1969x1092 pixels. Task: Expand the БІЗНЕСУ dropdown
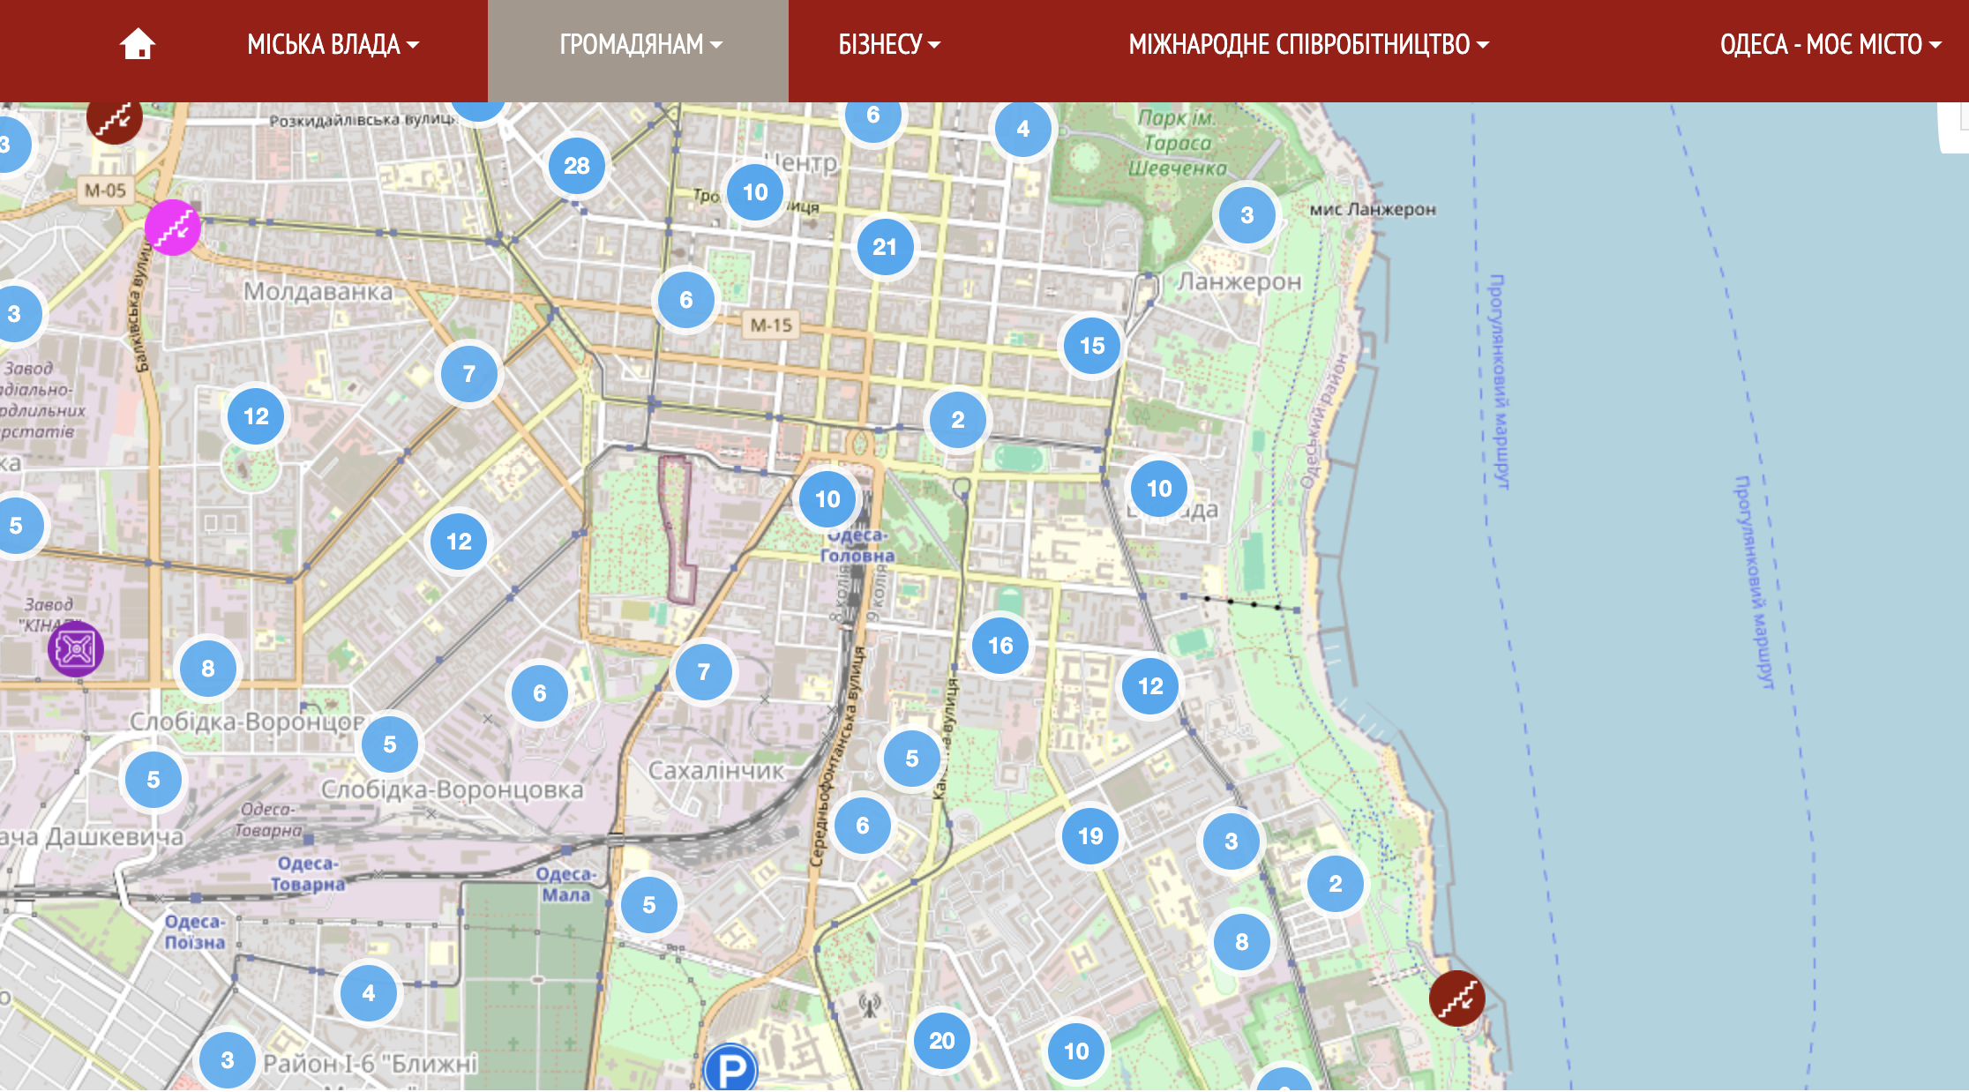click(x=888, y=44)
